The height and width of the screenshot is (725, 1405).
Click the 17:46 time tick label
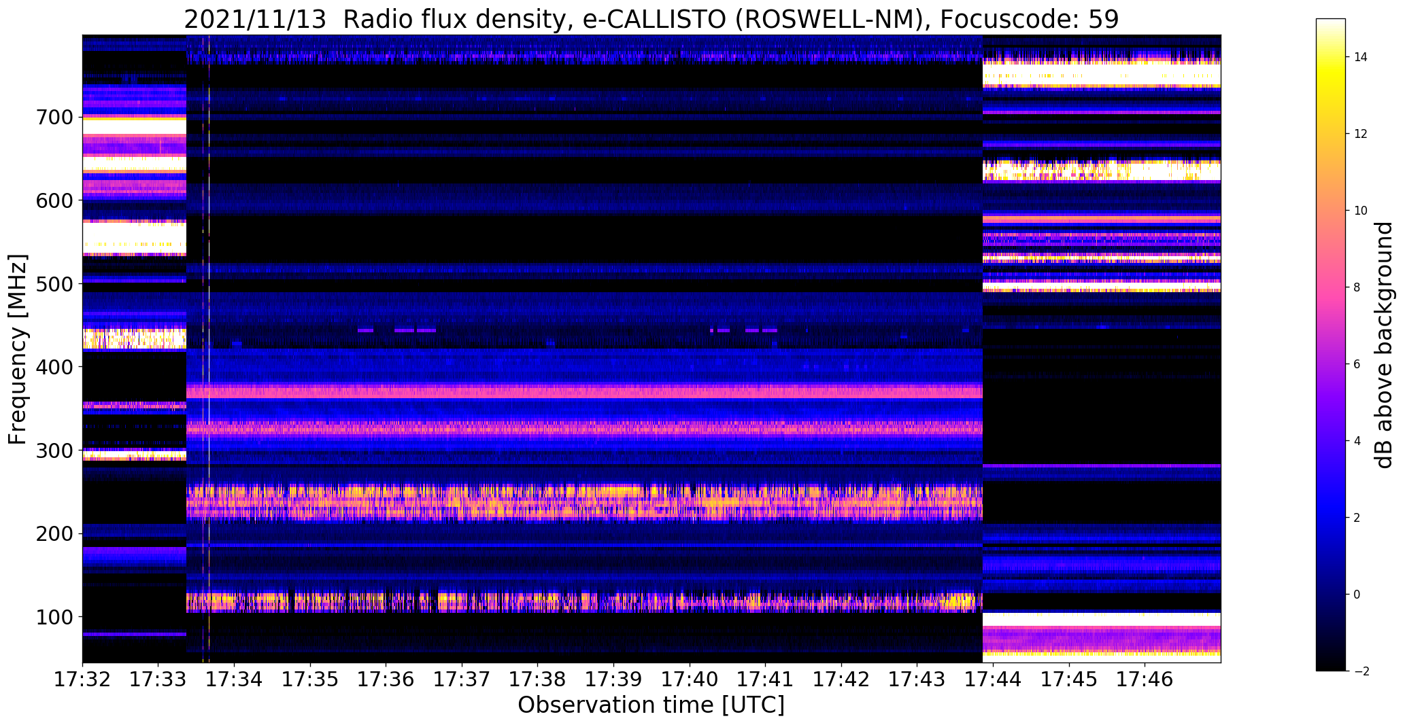[1145, 679]
